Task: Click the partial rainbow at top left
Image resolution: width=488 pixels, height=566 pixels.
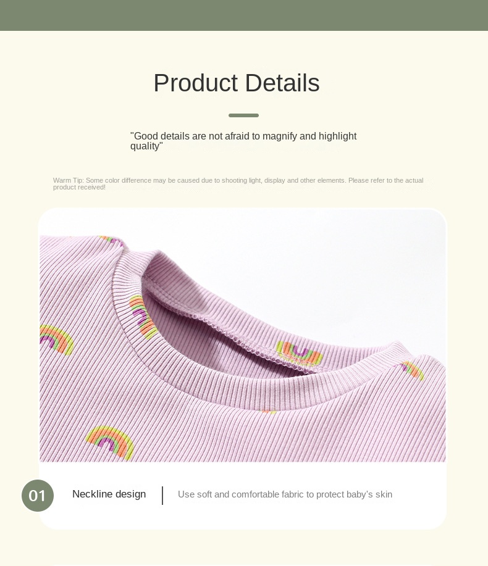Action: point(112,240)
